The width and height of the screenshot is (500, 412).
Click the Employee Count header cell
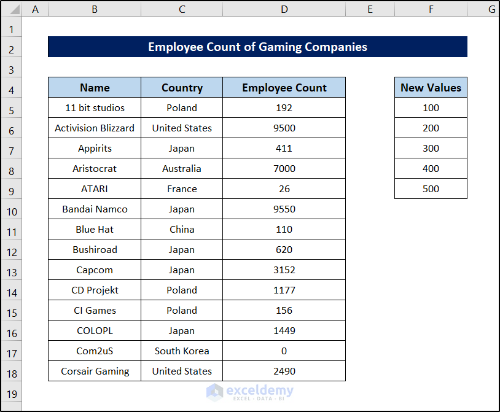tap(284, 87)
